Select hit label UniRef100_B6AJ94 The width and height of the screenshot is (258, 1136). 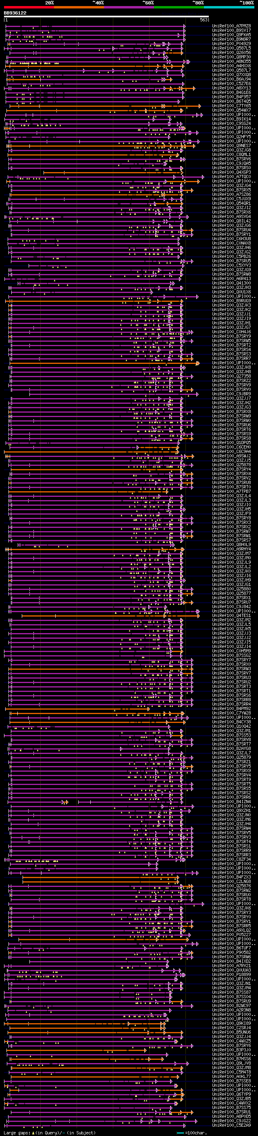[231, 79]
